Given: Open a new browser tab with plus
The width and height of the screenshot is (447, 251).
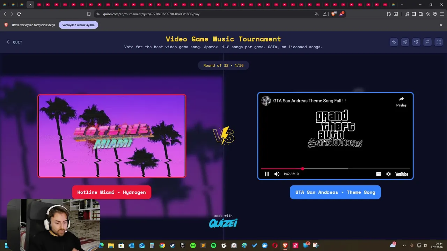Looking at the screenshot, I should pyautogui.click(x=402, y=5).
